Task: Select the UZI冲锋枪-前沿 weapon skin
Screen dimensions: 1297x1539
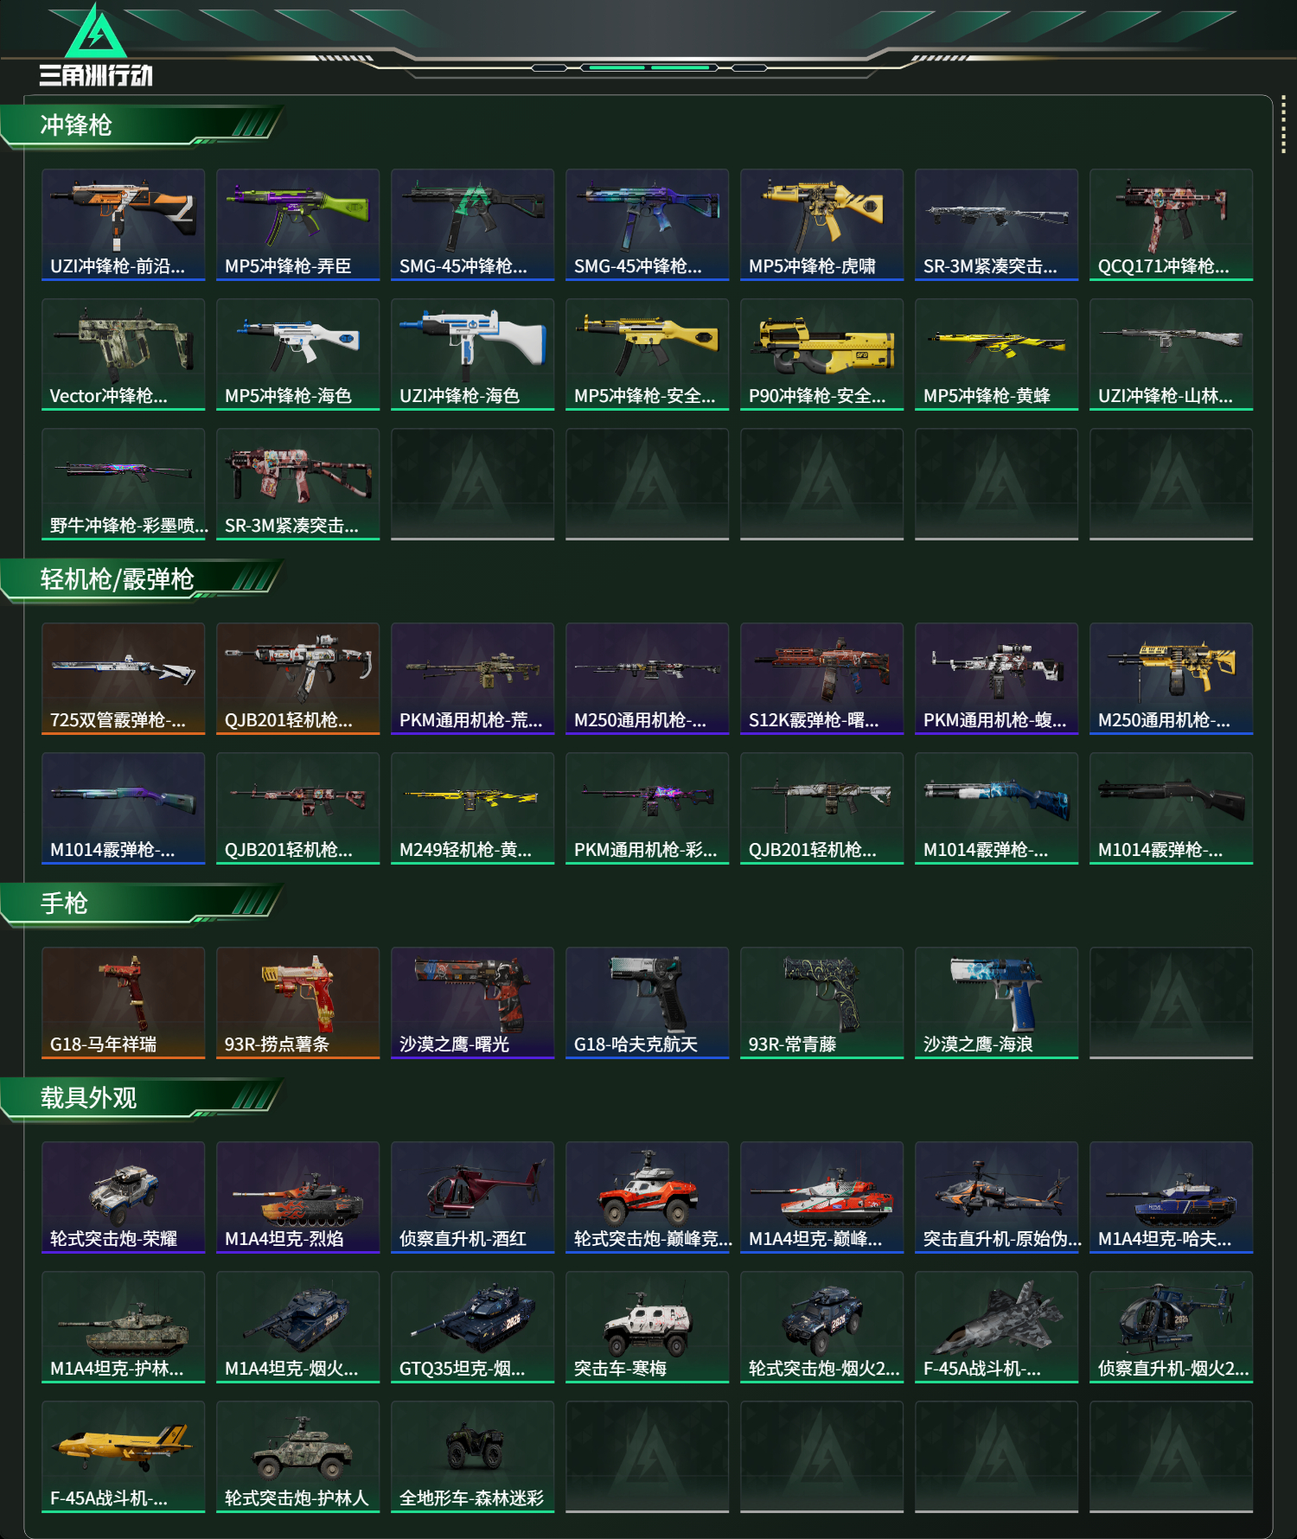Action: click(123, 225)
